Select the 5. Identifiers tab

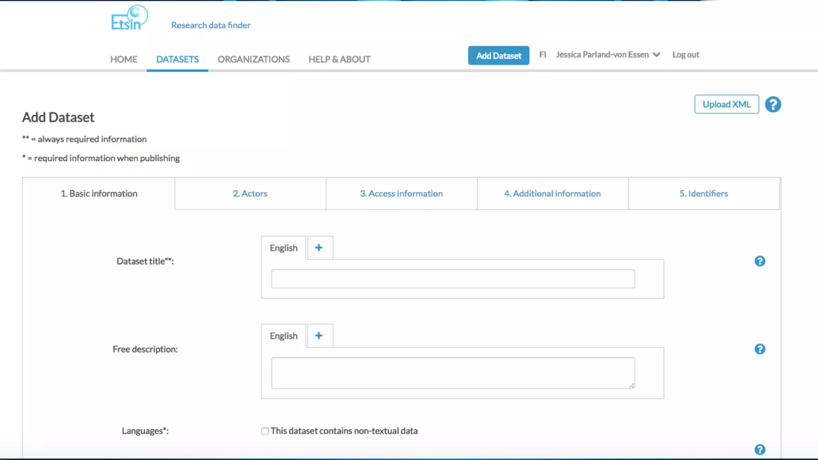(703, 194)
